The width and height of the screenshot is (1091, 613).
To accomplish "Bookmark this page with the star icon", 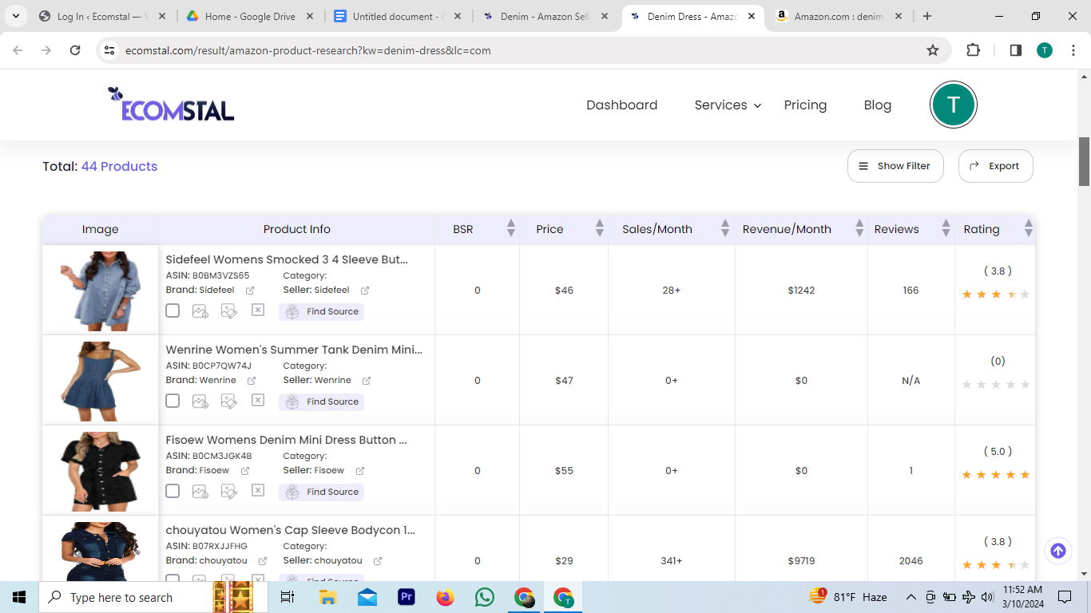I will pyautogui.click(x=933, y=50).
